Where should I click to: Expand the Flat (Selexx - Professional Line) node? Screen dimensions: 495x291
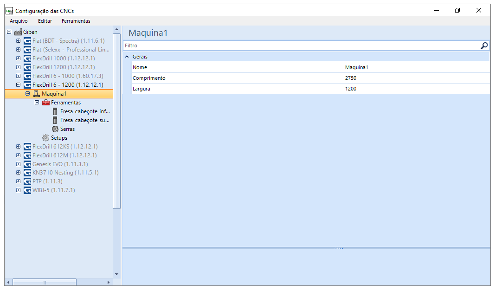click(x=18, y=50)
